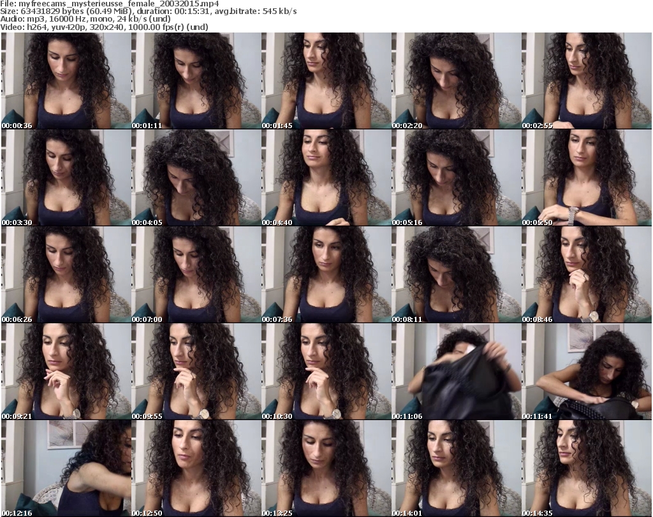Viewport: 653px width, 517px height.
Task: Click the frame stamped 00:13:25
Action: point(326,469)
